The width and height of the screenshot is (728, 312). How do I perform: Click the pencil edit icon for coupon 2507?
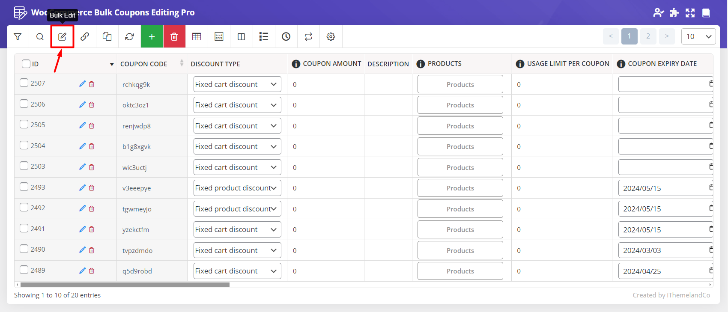(x=82, y=84)
